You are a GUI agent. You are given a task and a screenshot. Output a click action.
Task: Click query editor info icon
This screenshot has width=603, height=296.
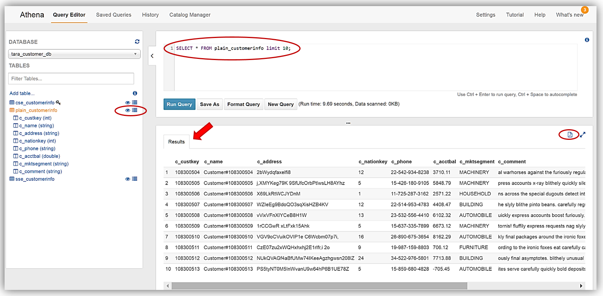[x=587, y=40]
